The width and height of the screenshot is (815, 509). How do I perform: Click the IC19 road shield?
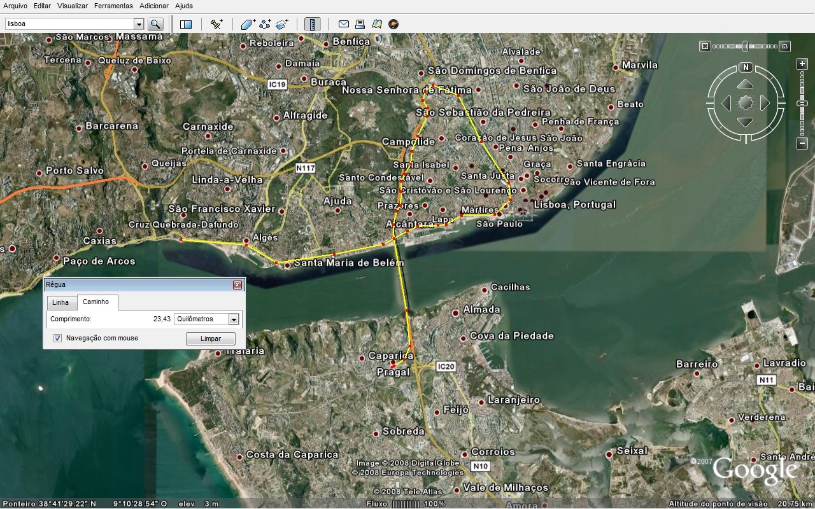[x=278, y=84]
